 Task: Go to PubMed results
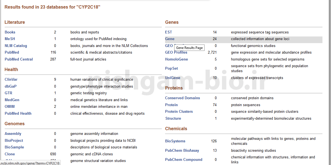pyautogui.click(x=12, y=53)
